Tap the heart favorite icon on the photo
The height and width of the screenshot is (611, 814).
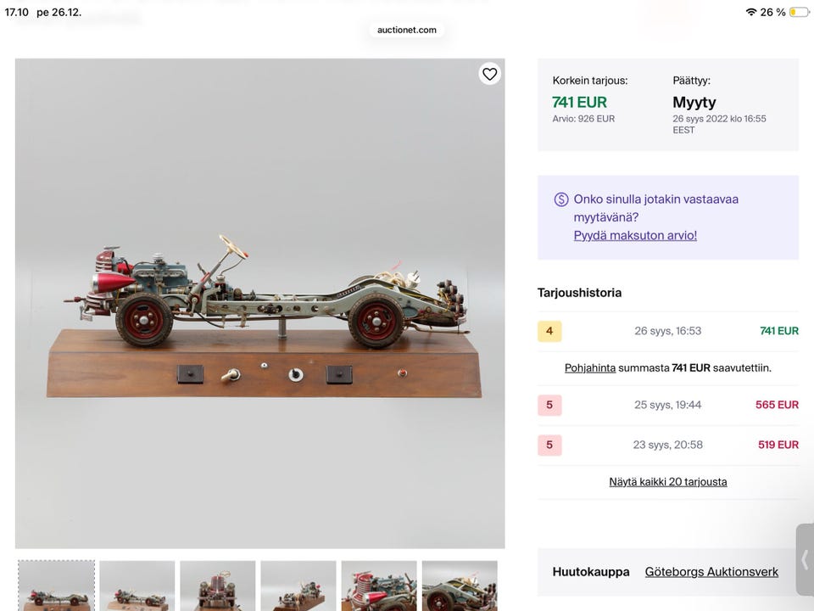point(489,74)
